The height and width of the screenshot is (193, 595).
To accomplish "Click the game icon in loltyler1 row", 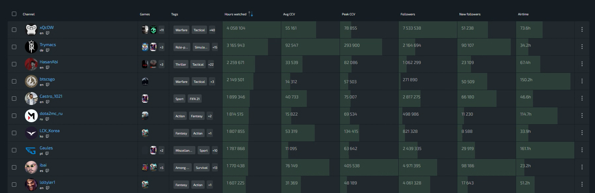I will point(145,184).
